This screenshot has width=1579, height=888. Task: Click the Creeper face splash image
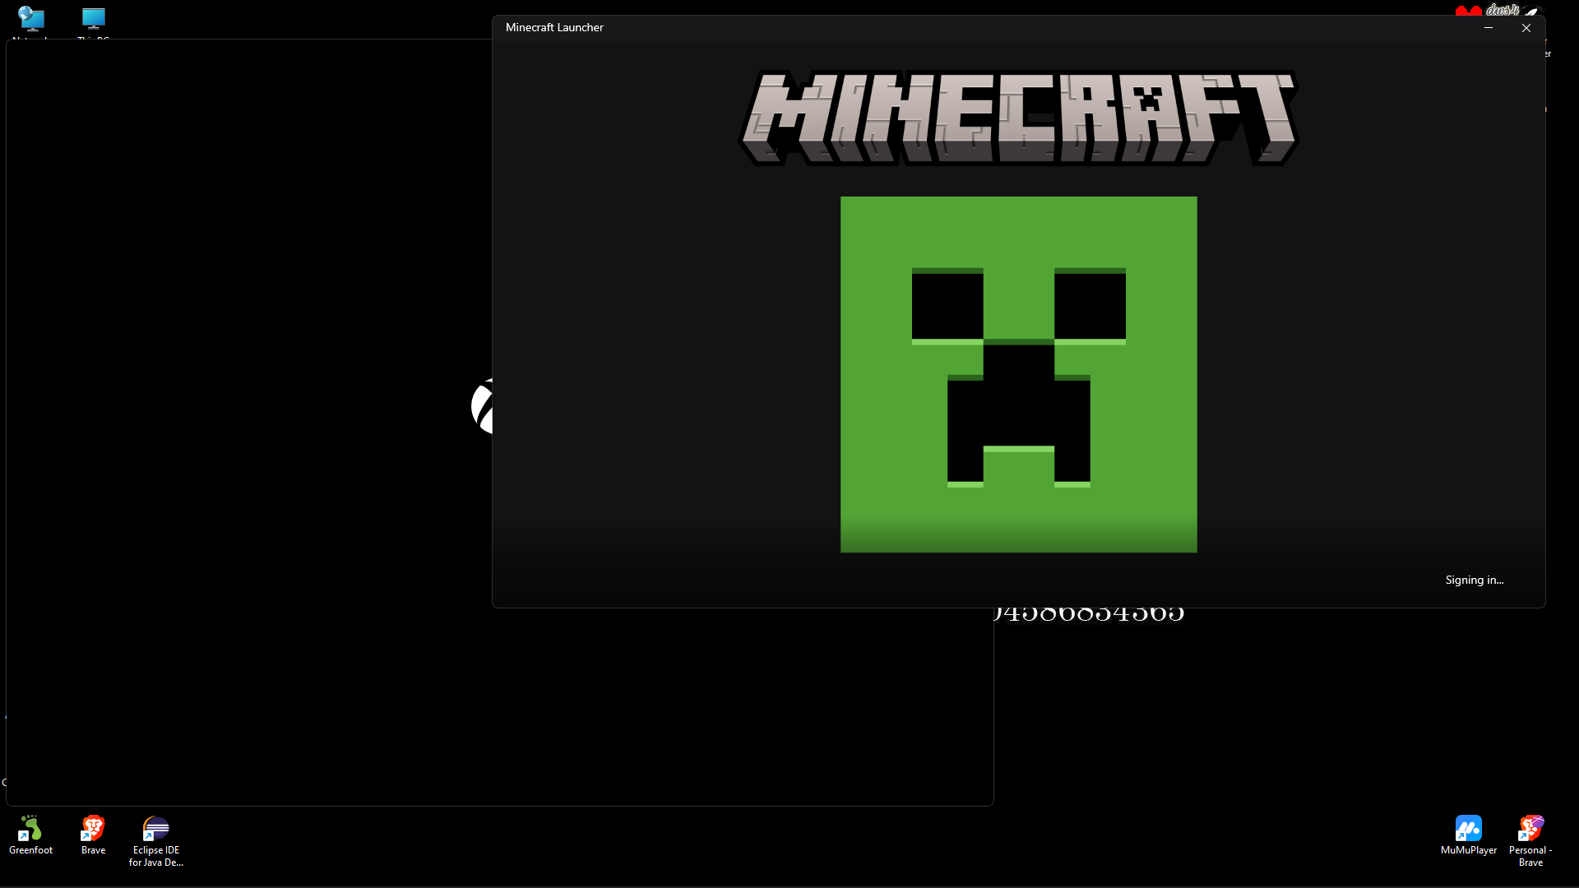pos(1018,374)
